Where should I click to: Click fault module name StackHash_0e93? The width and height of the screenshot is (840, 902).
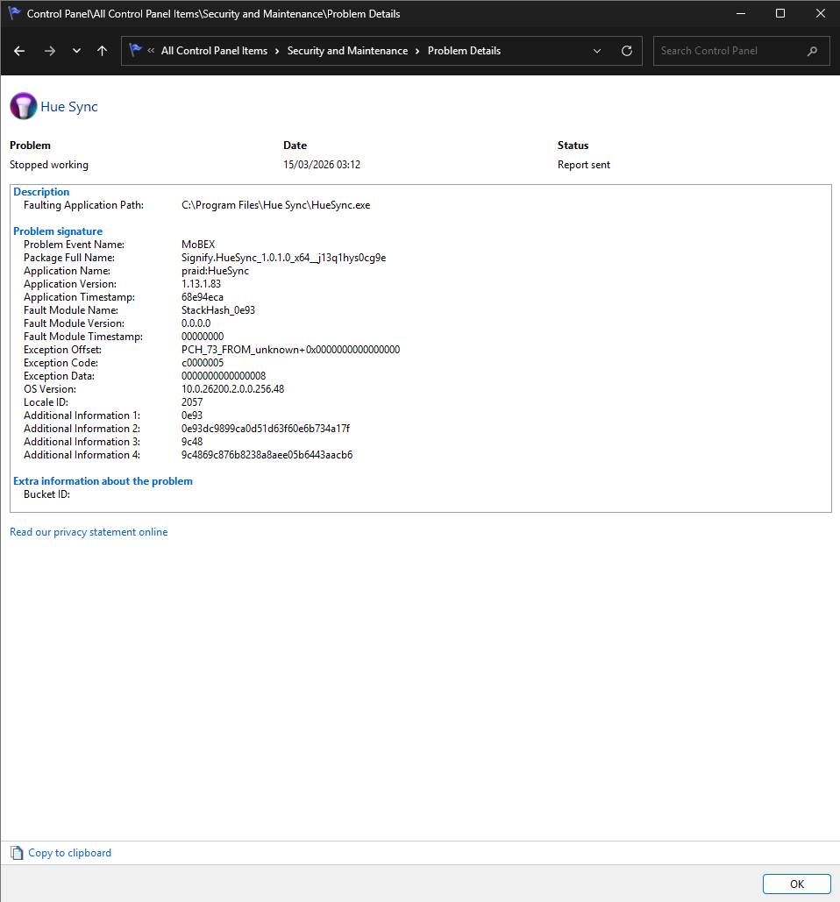click(x=218, y=310)
